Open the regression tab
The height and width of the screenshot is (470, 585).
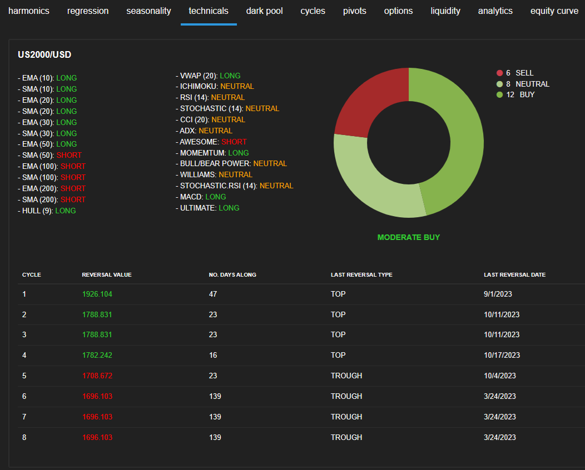88,11
